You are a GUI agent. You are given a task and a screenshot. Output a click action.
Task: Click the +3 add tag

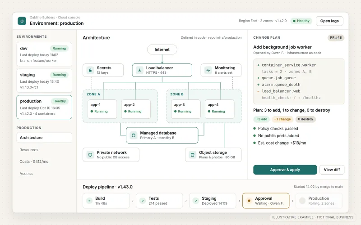(x=262, y=119)
